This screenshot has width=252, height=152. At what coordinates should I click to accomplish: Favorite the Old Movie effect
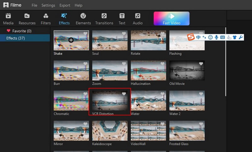click(x=201, y=64)
